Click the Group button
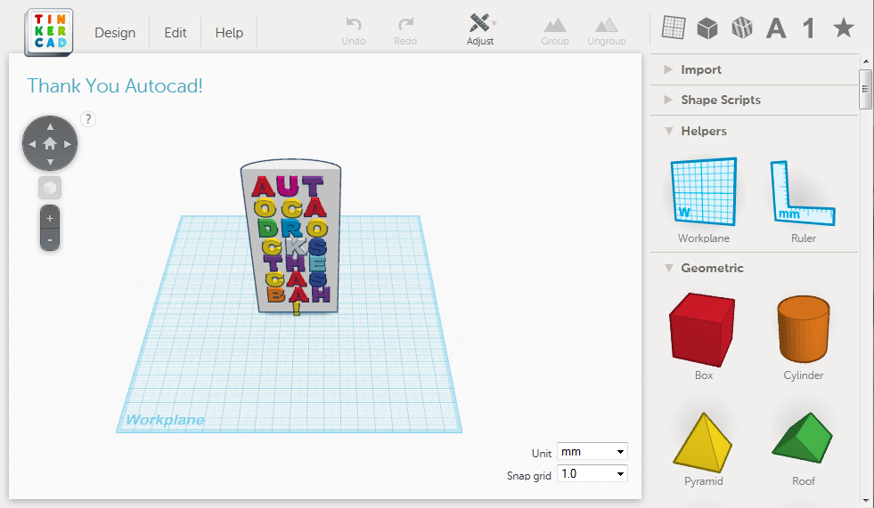Screen dimensions: 874x508 555,32
